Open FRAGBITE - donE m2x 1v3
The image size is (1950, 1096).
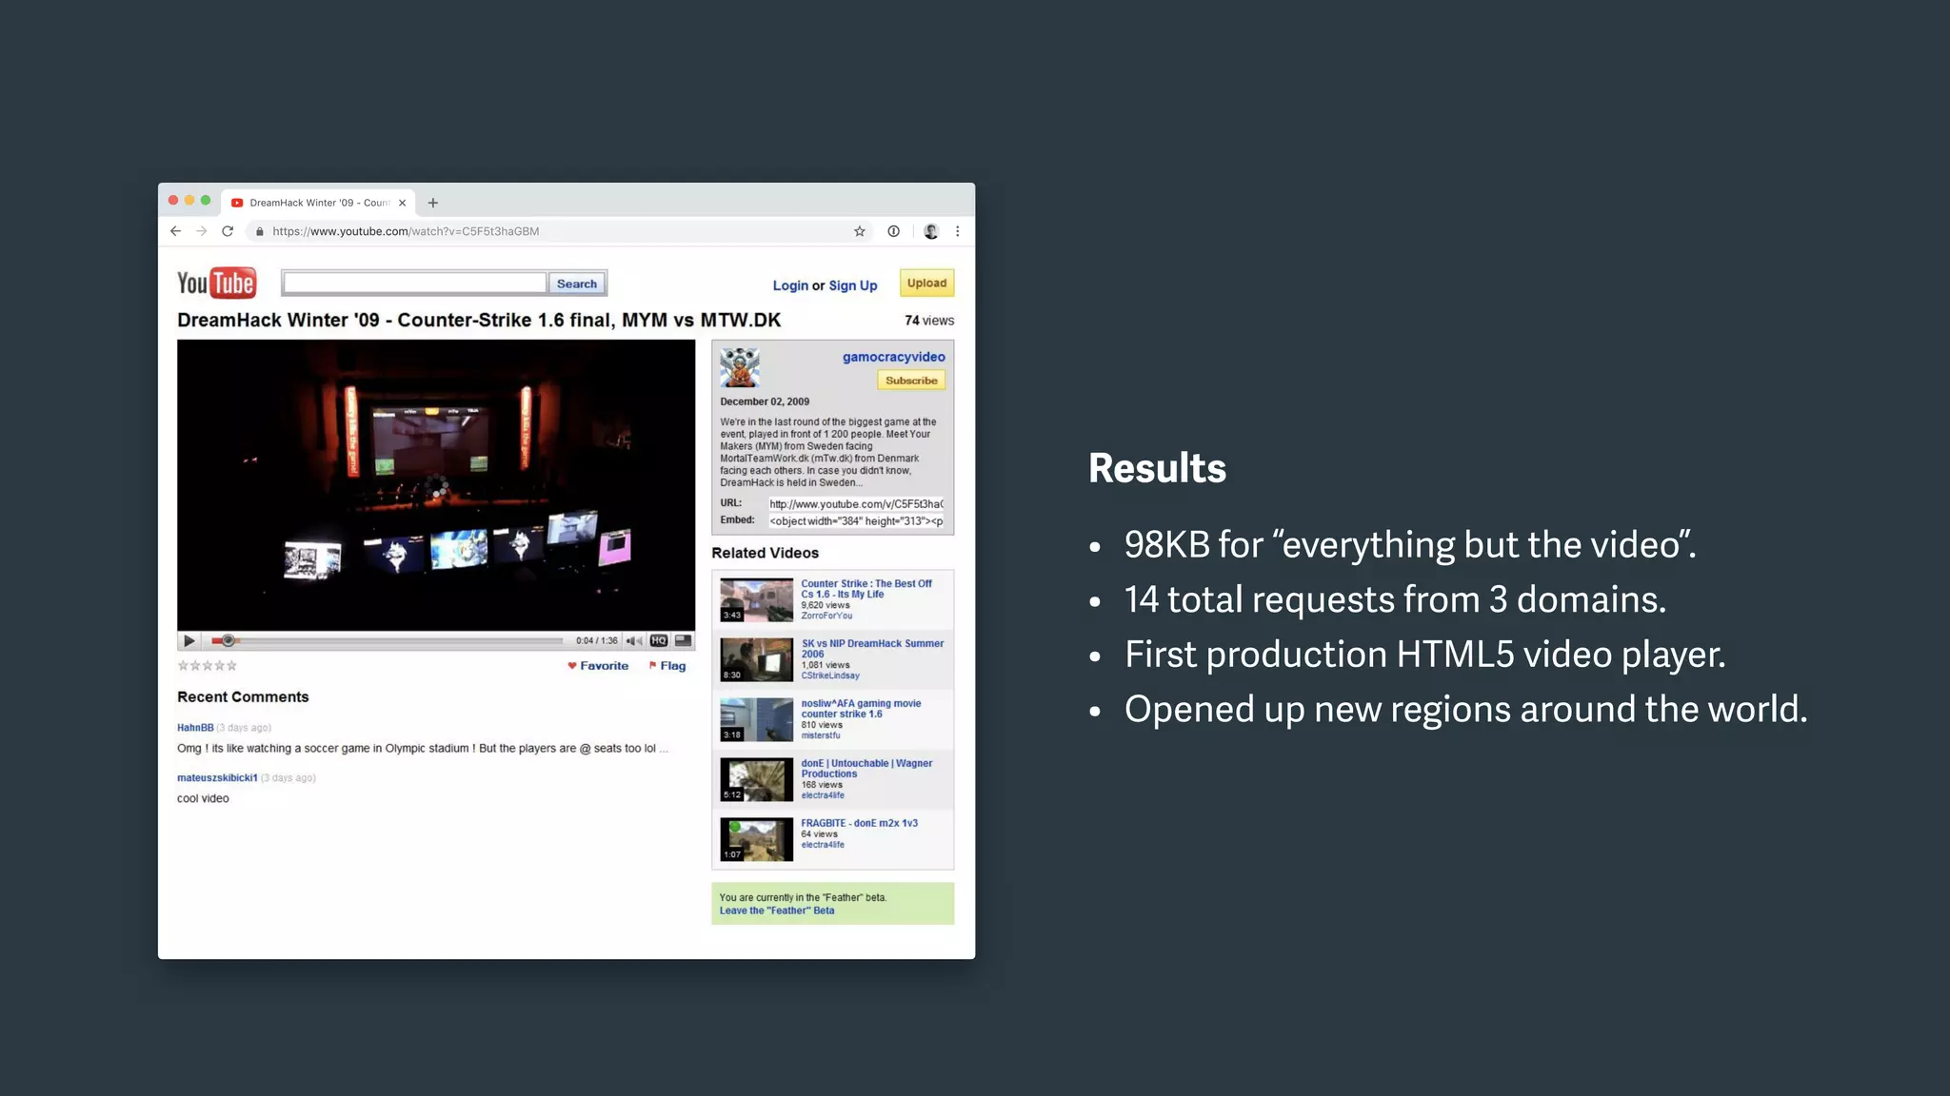[859, 823]
